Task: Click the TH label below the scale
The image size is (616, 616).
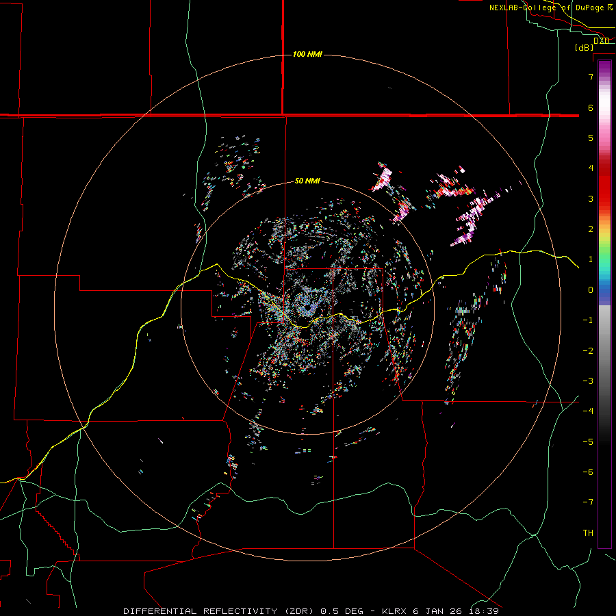Action: (x=588, y=532)
